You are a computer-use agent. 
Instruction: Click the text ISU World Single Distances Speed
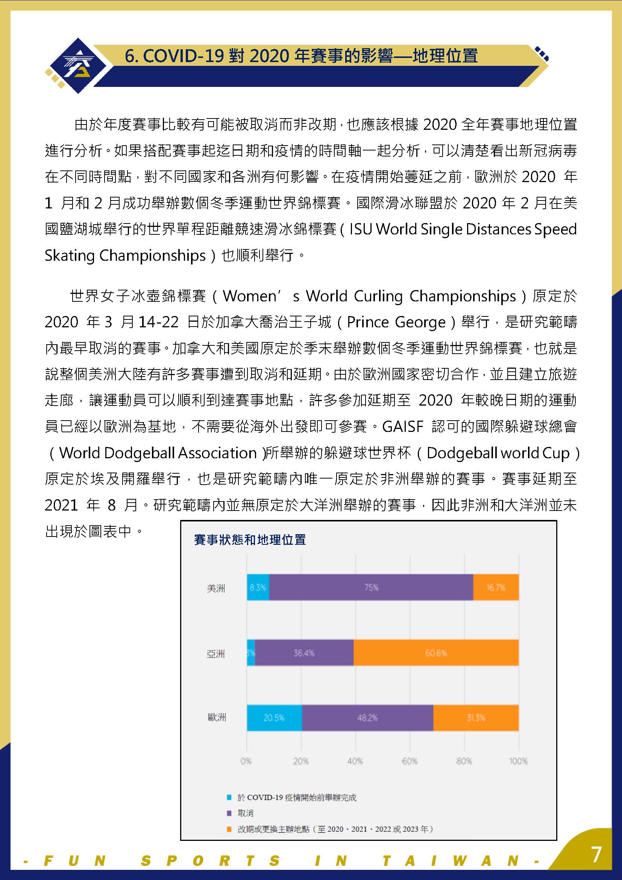pos(463,229)
